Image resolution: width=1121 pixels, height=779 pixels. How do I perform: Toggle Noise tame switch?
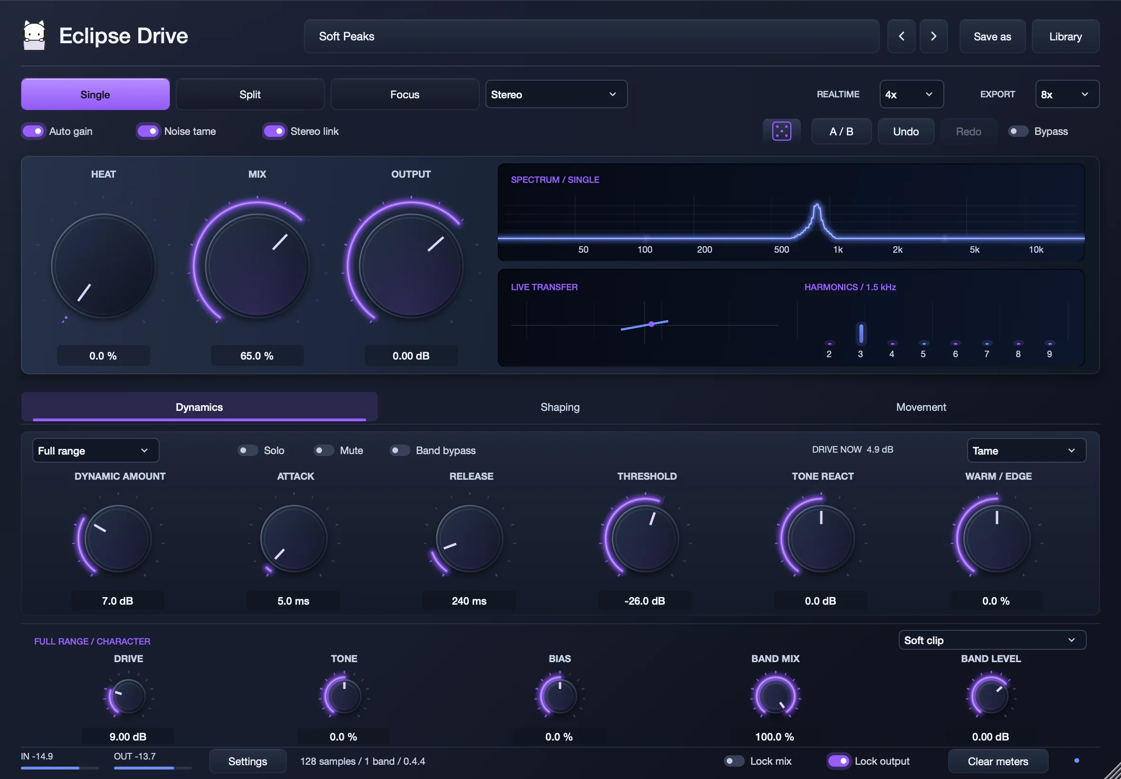tap(148, 131)
